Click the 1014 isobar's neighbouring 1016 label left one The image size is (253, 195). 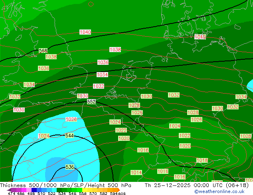163,171
